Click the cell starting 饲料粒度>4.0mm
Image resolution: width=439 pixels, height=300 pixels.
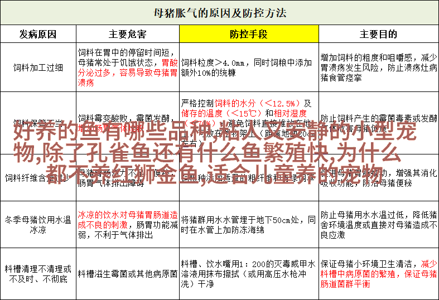249,67
